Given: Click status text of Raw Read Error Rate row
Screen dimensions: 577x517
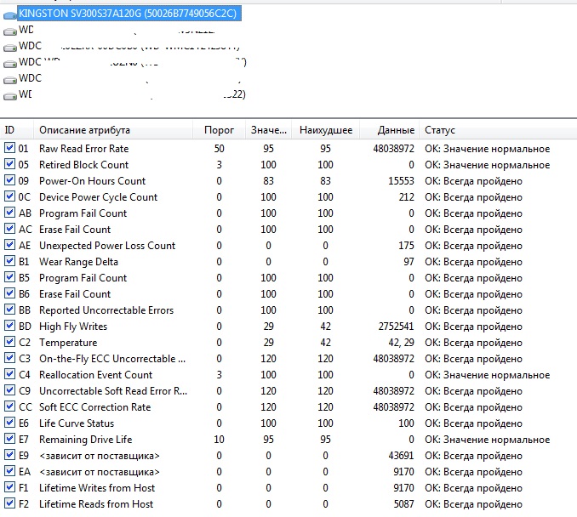Looking at the screenshot, I should [487, 149].
